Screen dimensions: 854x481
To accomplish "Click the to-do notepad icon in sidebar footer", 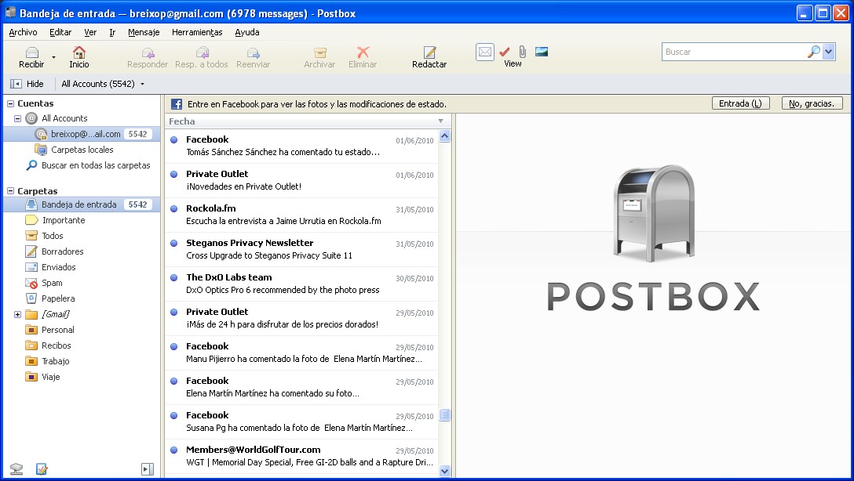I will [42, 468].
